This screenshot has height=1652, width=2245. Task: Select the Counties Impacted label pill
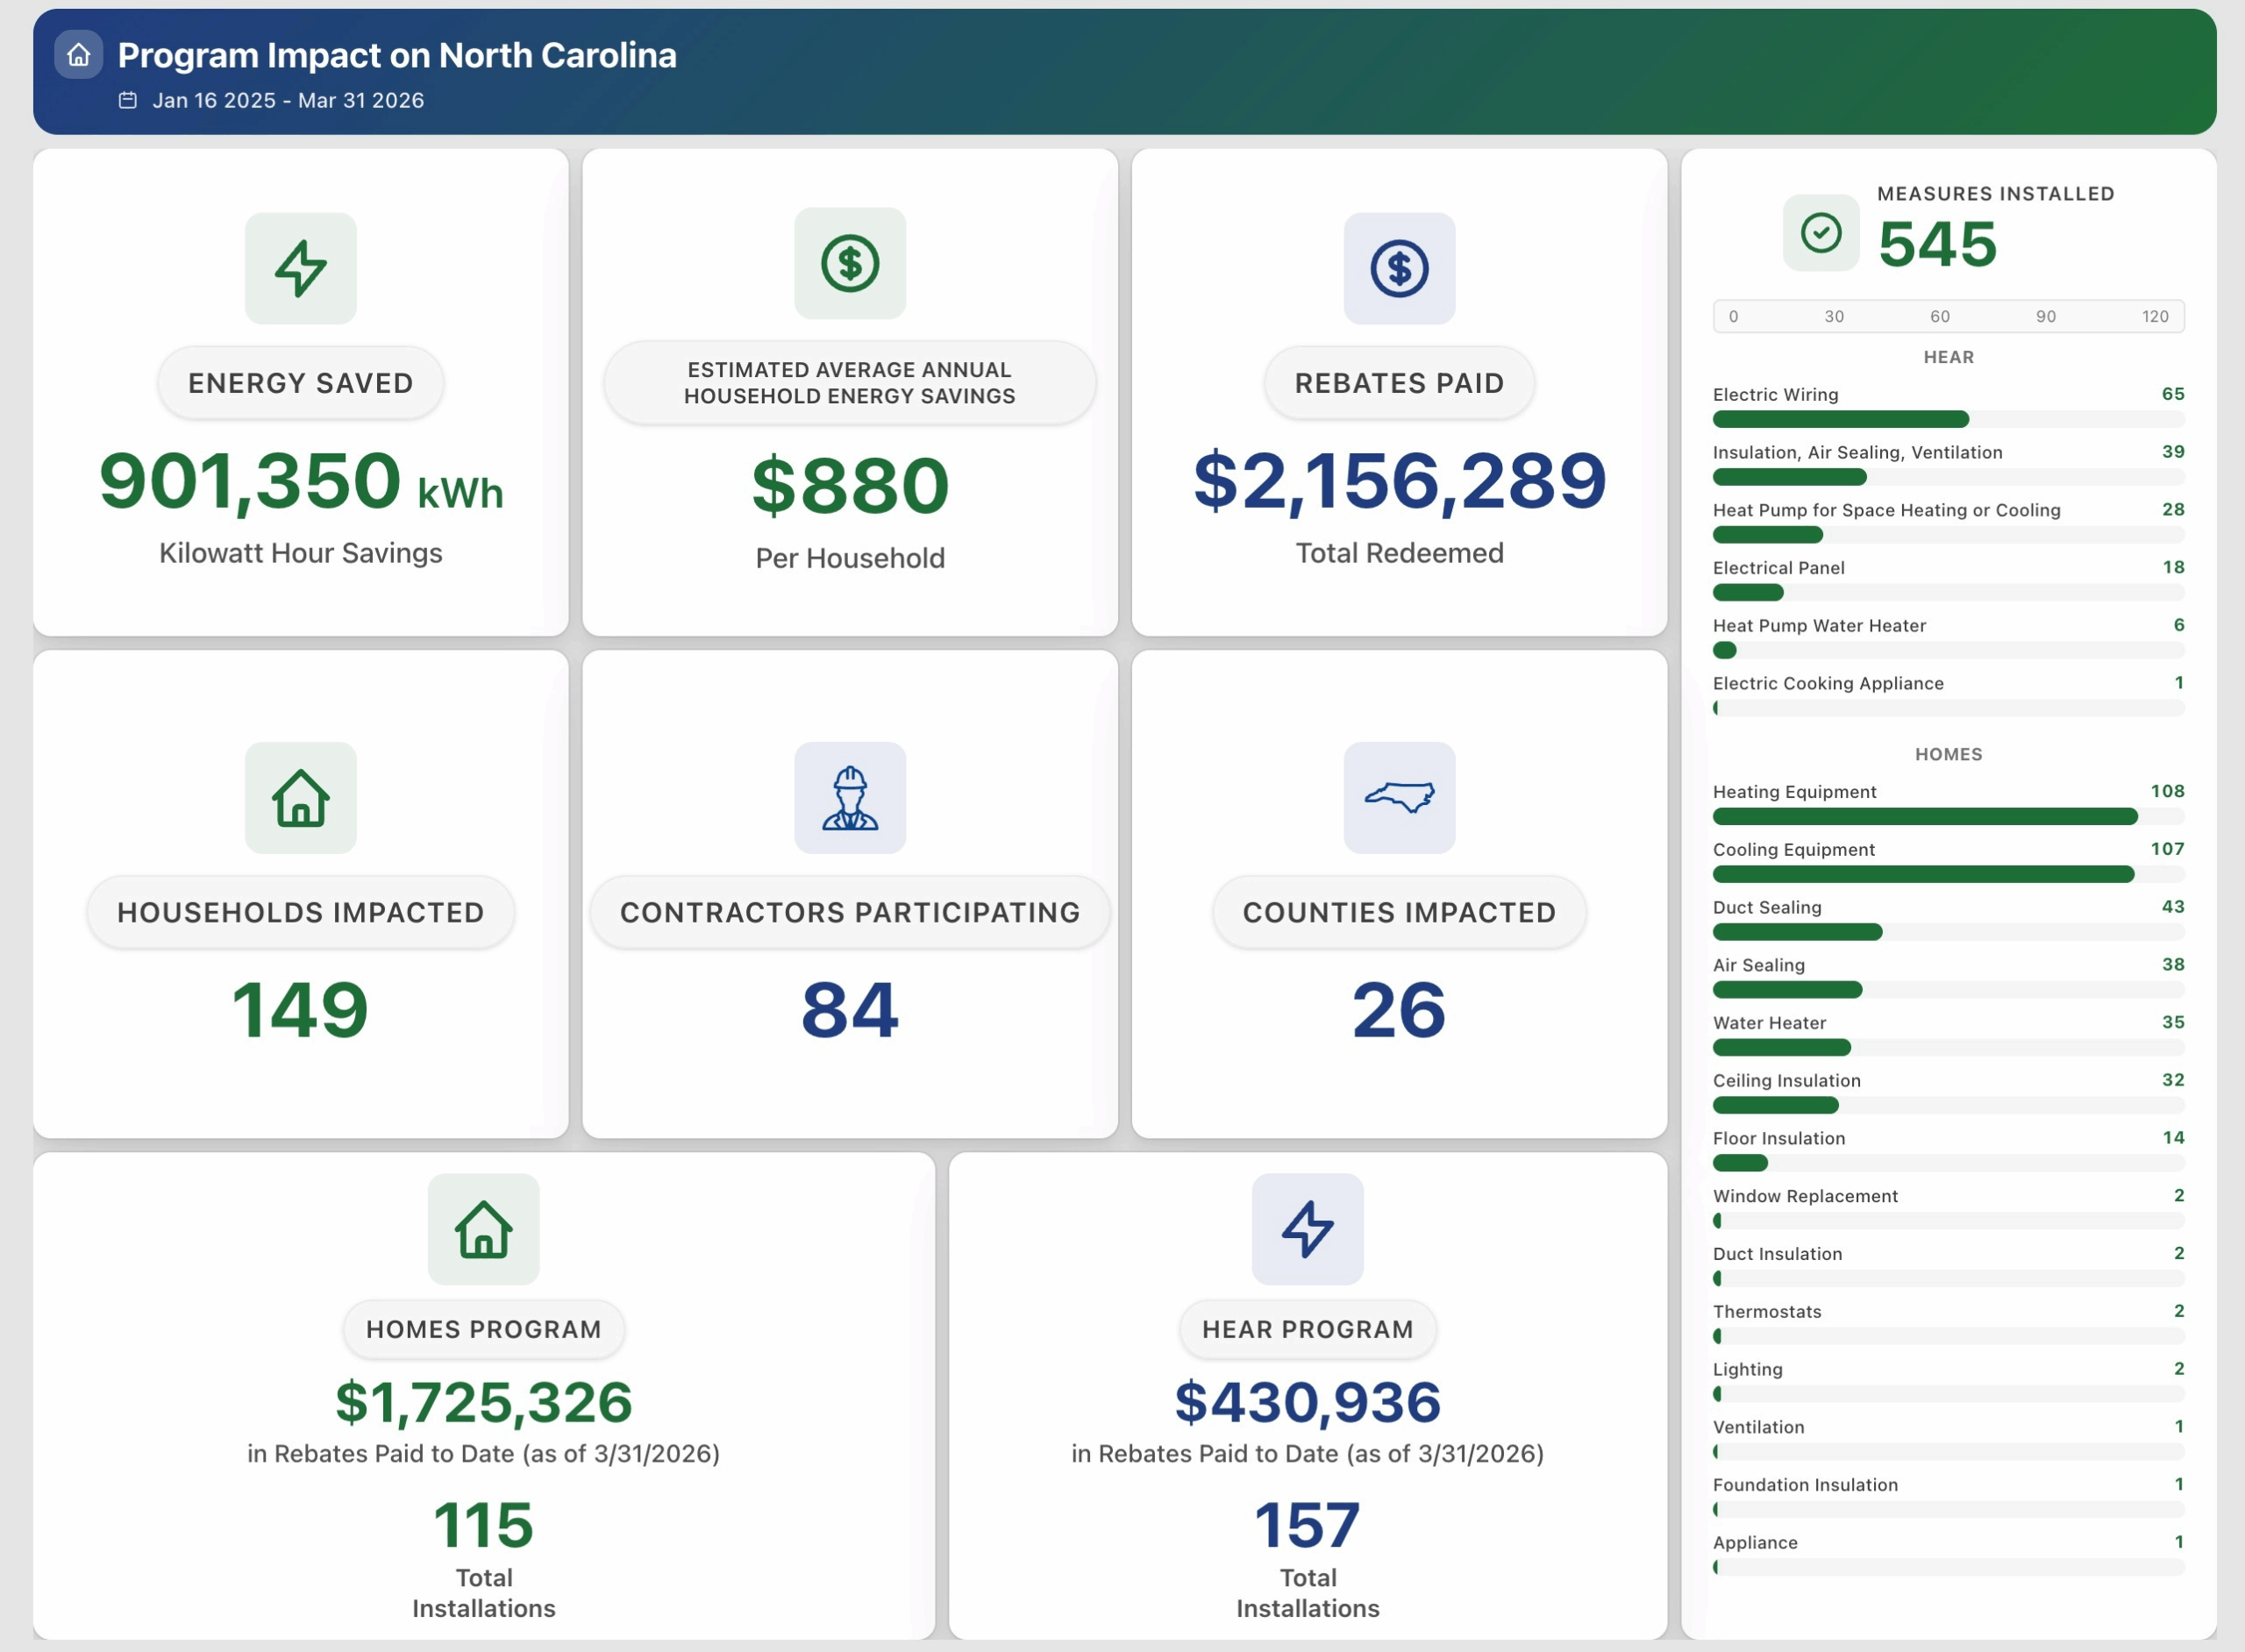(1399, 912)
